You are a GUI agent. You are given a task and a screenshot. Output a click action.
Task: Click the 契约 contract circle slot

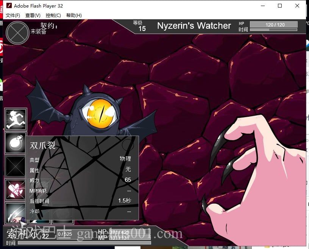(17, 33)
